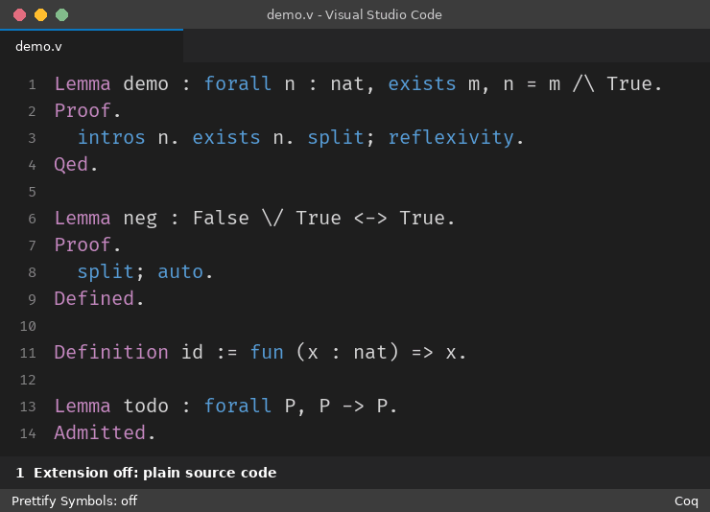Click line number 10 in the gutter
Viewport: 710px width, 512px height.
click(28, 326)
